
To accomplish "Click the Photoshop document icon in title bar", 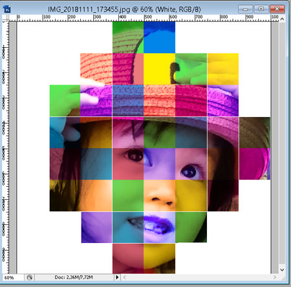I will coord(7,9).
